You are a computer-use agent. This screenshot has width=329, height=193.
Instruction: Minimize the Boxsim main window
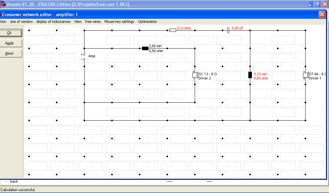[x=310, y=4]
